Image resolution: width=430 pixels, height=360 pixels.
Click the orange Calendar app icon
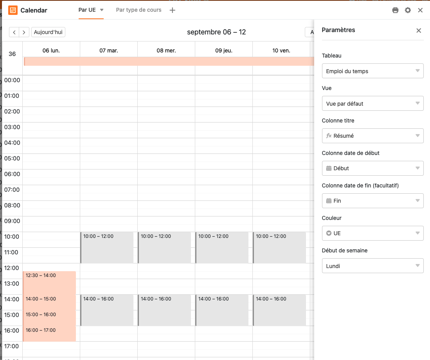[13, 10]
